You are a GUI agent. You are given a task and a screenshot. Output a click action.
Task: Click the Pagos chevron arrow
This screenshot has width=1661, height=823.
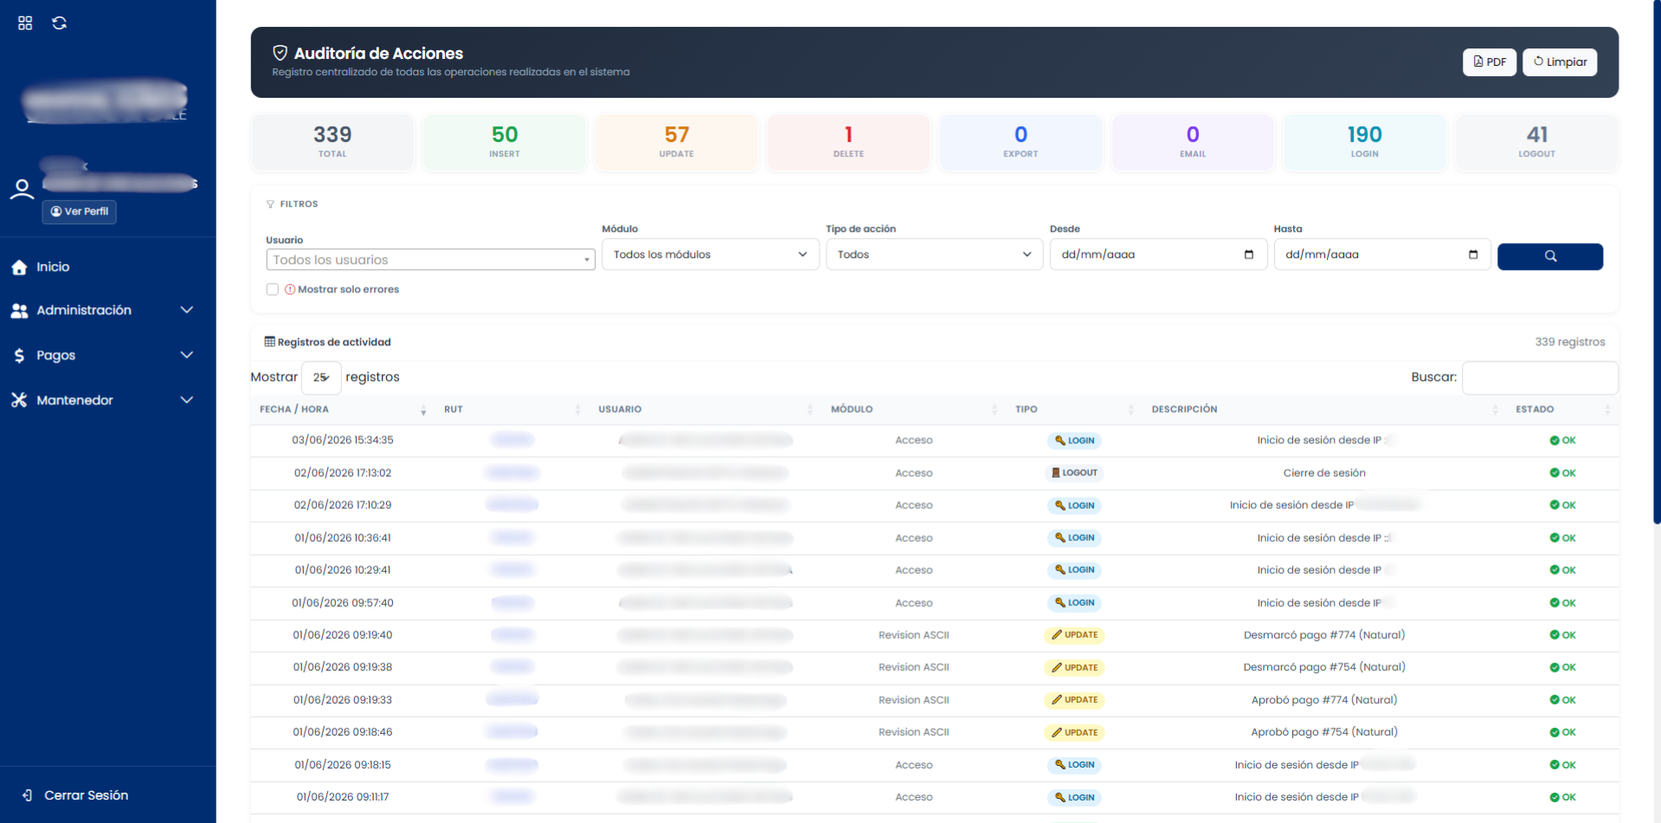[x=186, y=355]
